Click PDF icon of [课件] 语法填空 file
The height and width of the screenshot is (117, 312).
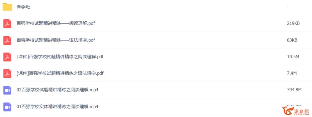tap(7, 74)
